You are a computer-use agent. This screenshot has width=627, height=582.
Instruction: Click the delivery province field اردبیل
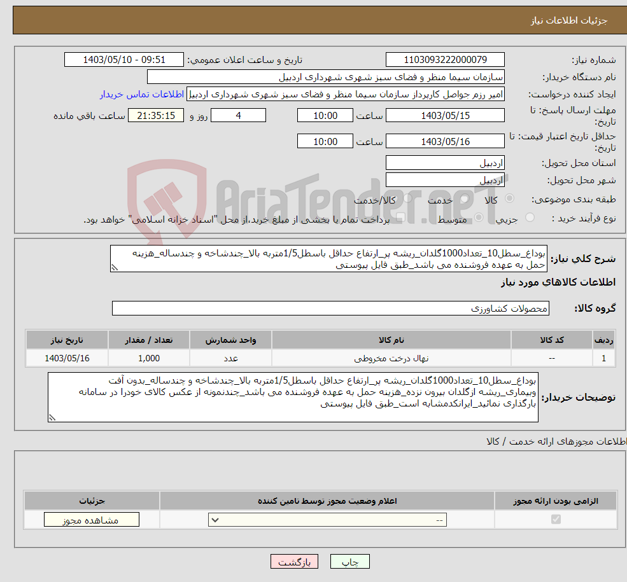pos(445,163)
